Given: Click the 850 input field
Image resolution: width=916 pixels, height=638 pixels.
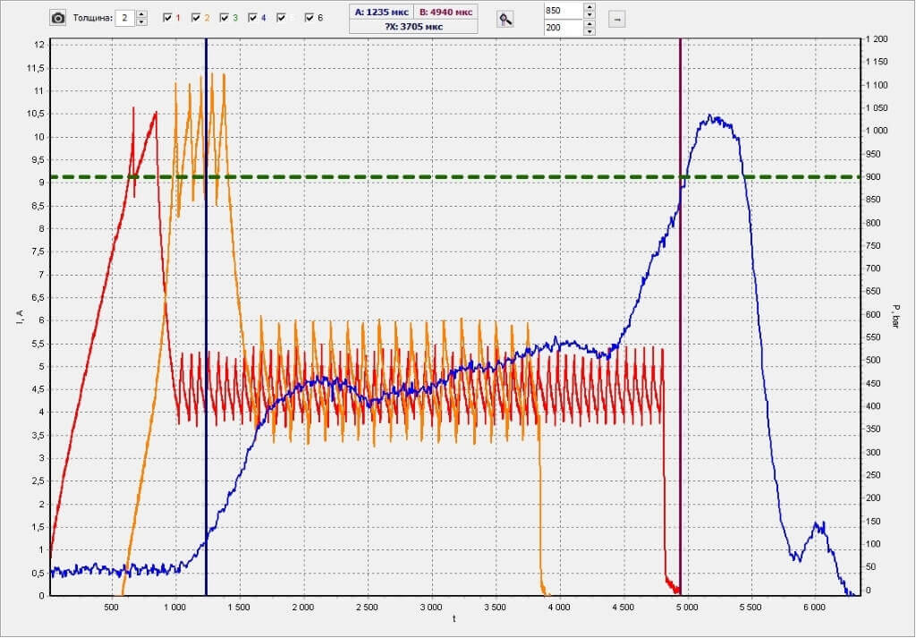Looking at the screenshot, I should [x=562, y=11].
